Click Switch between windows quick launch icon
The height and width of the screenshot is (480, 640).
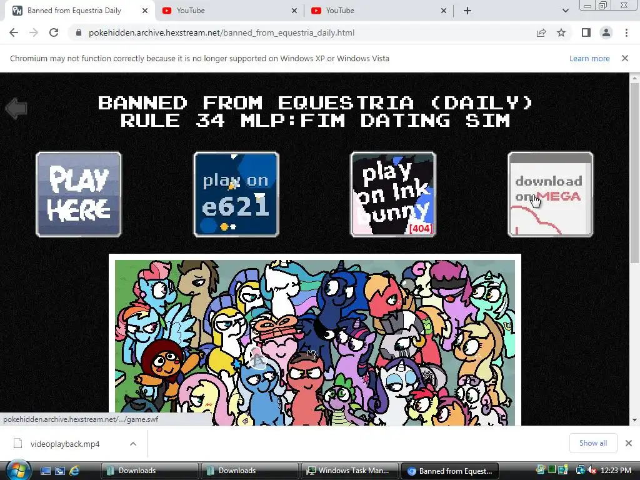(59, 471)
